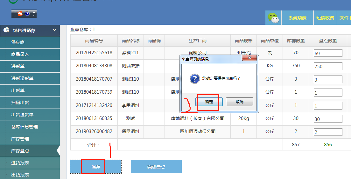The image size is (351, 179).
Task: Click the 商品编号 column header
Action: tap(94, 41)
